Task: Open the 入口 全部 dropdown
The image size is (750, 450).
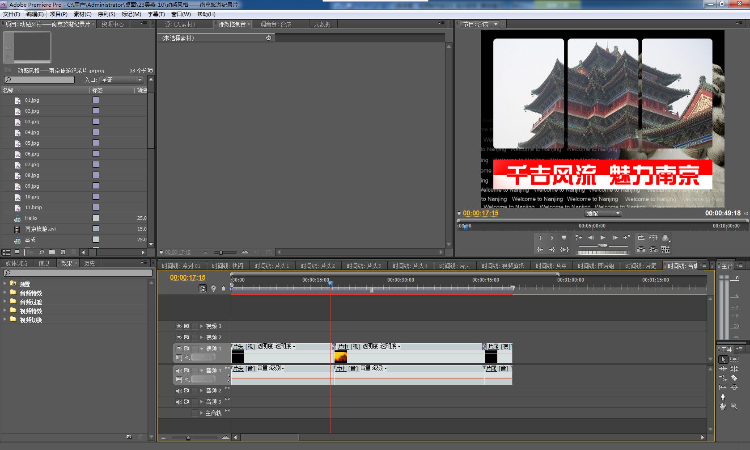Action: tap(121, 80)
